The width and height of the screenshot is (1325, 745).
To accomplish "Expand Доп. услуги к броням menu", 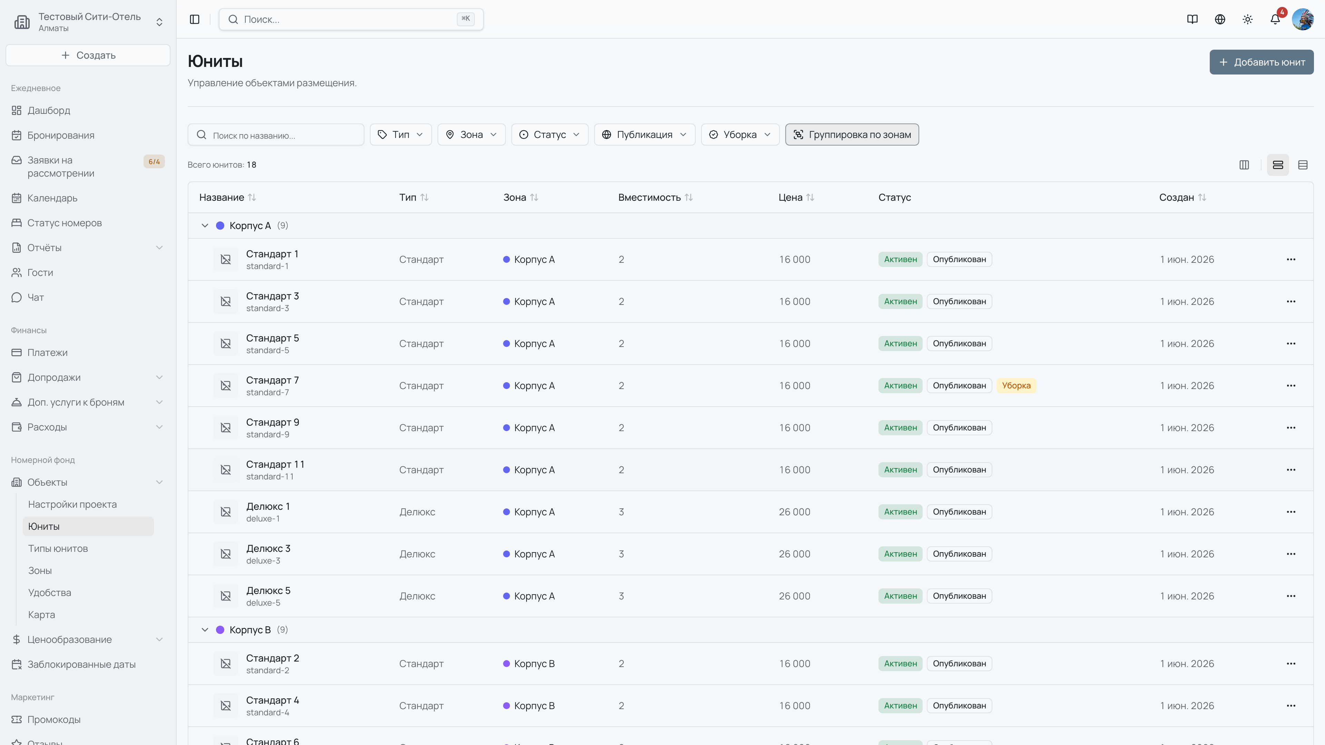I will pyautogui.click(x=87, y=402).
